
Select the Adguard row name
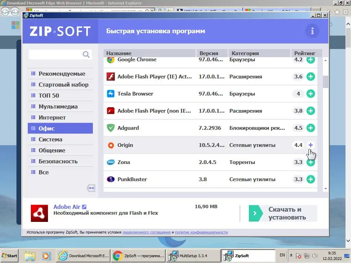(x=128, y=128)
